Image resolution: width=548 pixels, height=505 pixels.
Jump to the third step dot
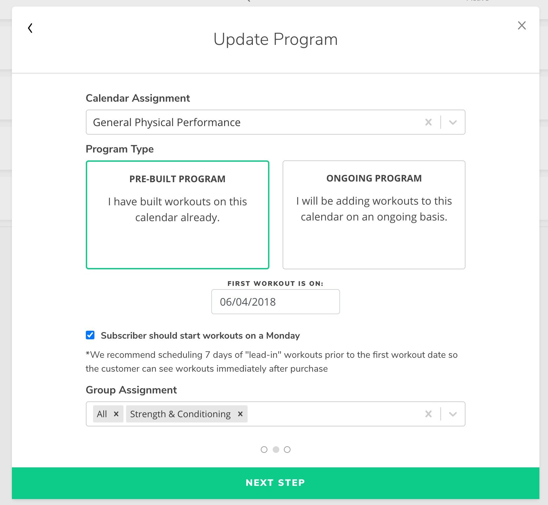tap(287, 450)
